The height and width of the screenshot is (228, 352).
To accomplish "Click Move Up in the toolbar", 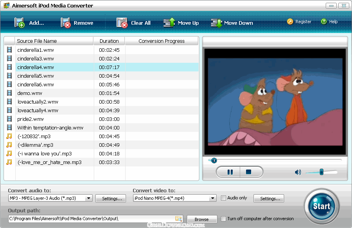I will point(188,23).
